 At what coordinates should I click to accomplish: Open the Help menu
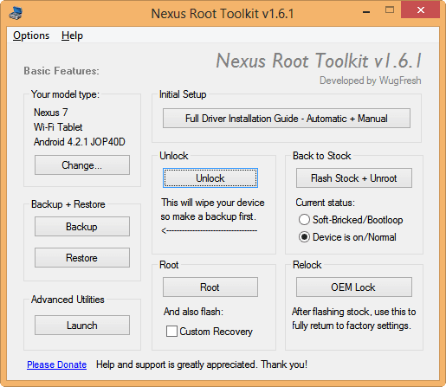point(72,35)
